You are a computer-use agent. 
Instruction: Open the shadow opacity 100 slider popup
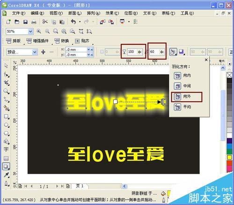tap(139, 52)
